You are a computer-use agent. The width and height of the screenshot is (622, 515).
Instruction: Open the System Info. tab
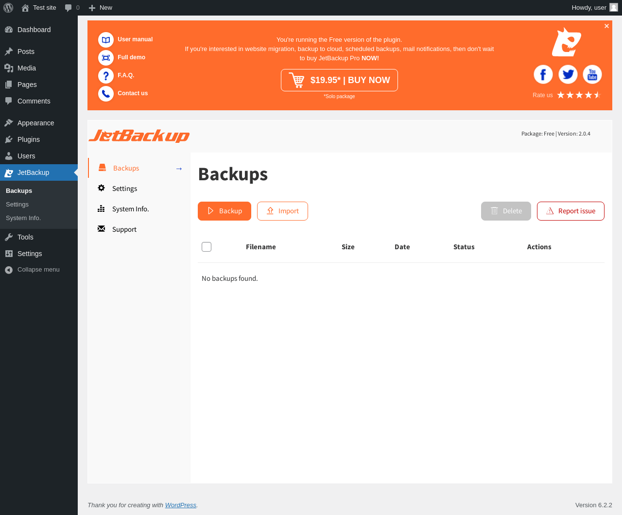tap(139, 209)
